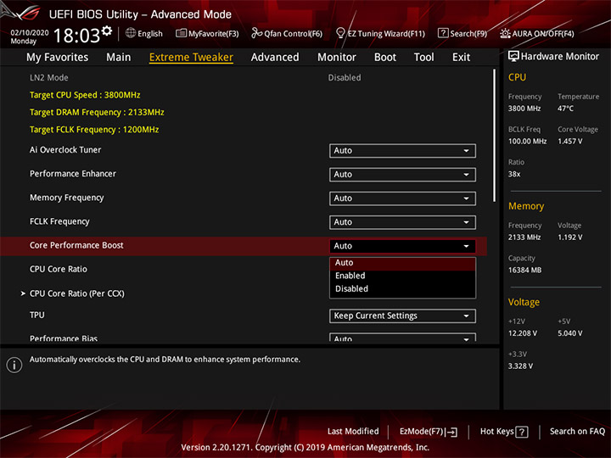Click the Search question mark icon
611x458 pixels.
(x=443, y=33)
